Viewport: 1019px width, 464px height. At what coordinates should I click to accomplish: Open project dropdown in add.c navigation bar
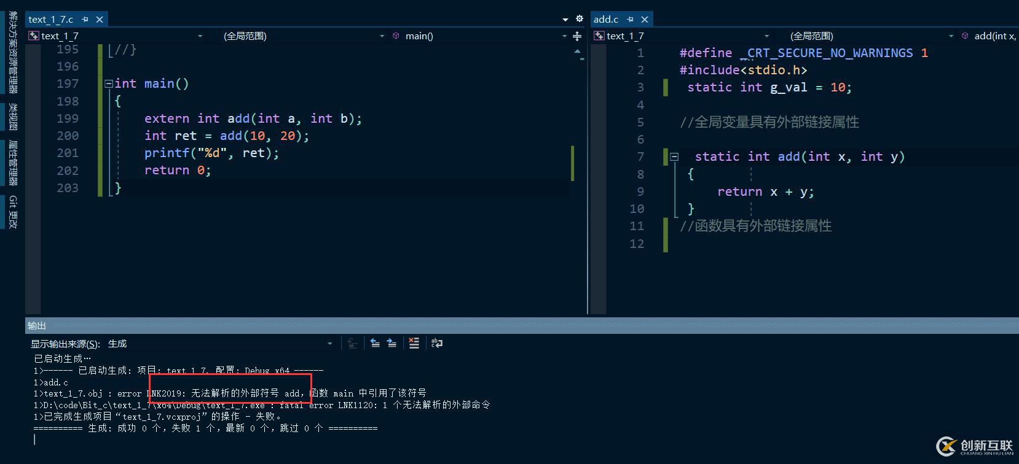click(x=766, y=36)
